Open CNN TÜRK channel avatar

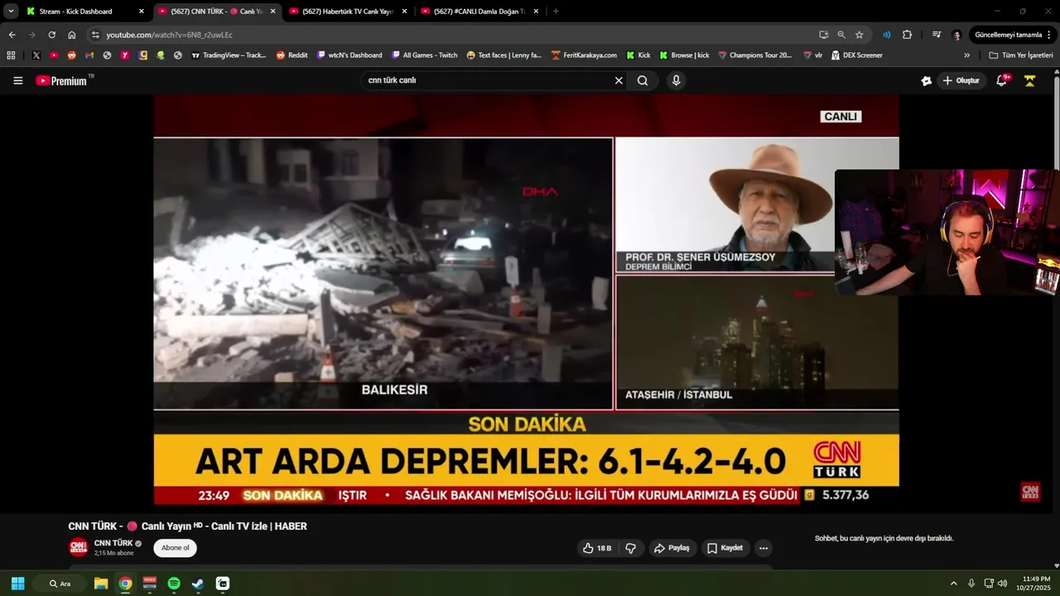click(x=78, y=547)
